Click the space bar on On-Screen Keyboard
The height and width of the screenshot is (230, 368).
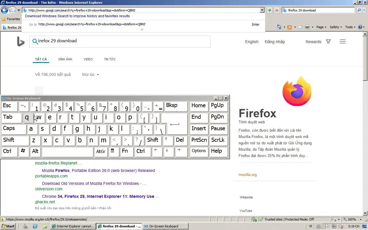click(x=68, y=152)
